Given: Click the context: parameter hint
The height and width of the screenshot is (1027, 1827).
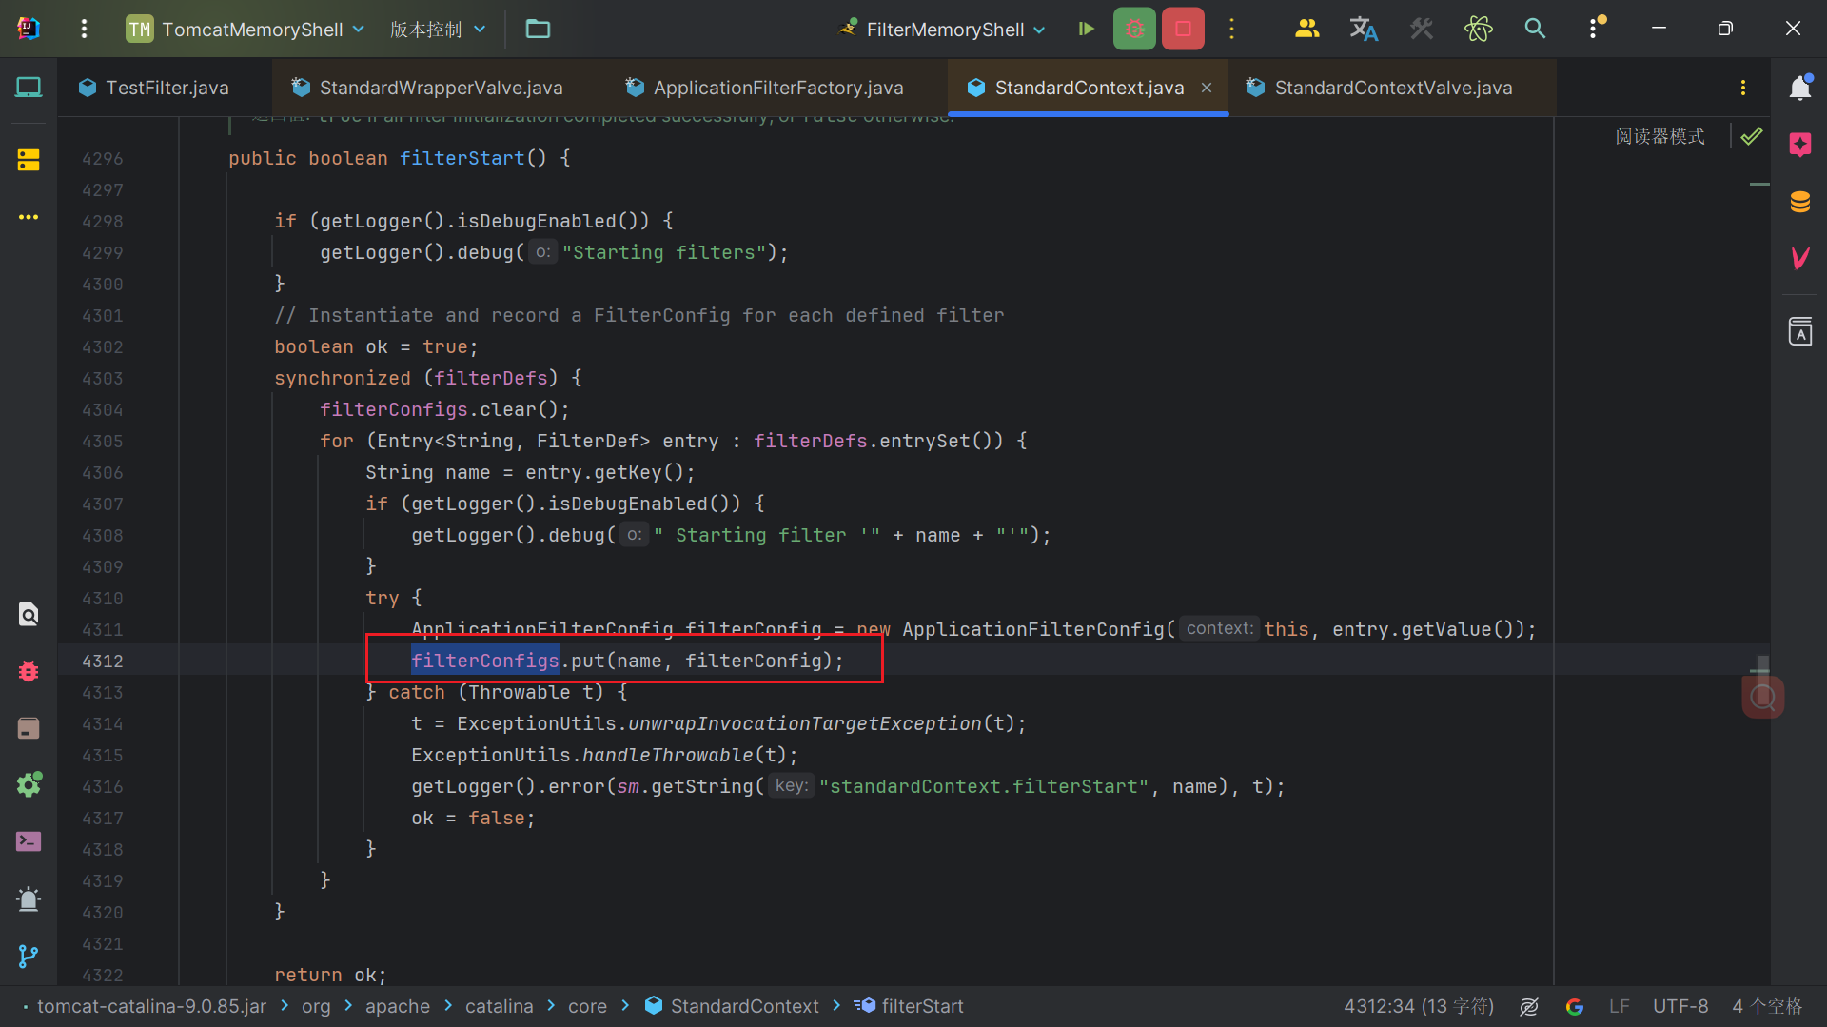Looking at the screenshot, I should click(1220, 628).
